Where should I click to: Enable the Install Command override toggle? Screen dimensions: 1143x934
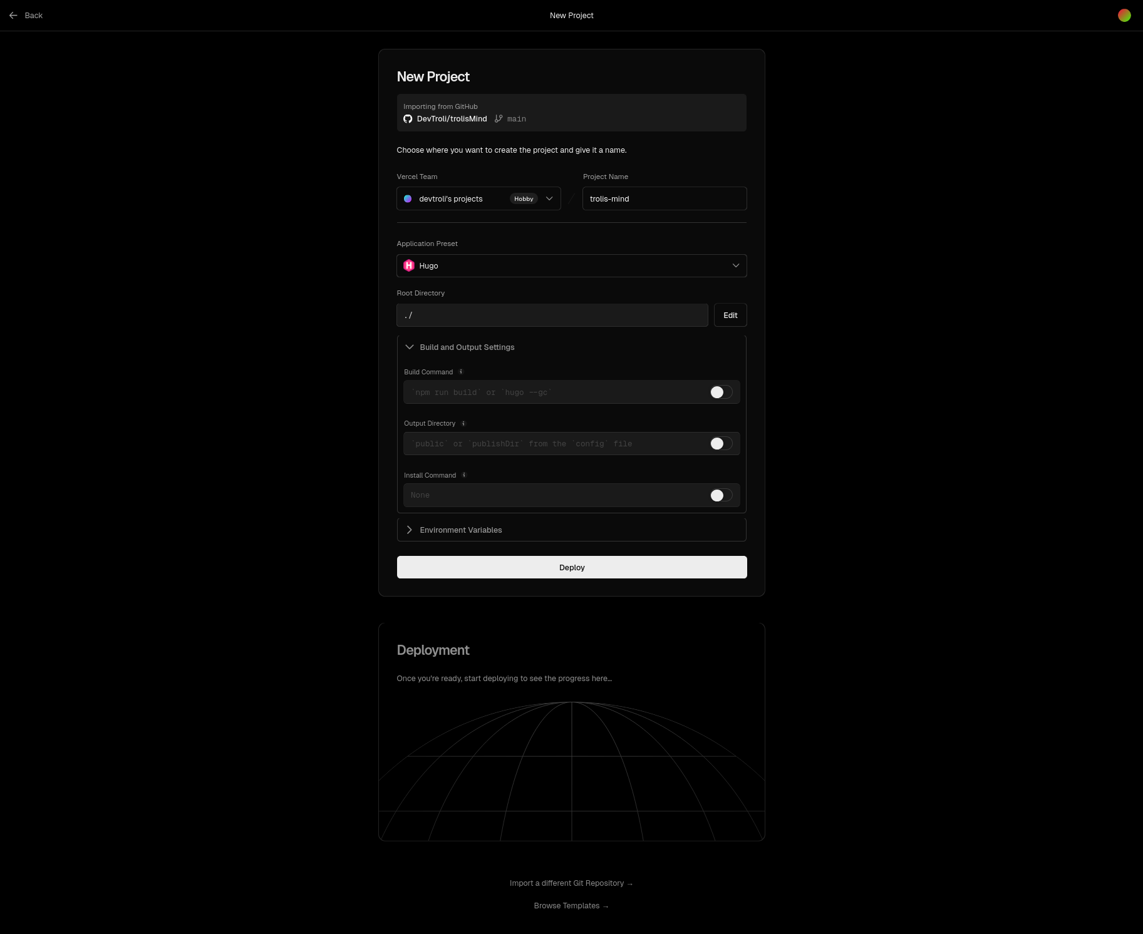[720, 495]
